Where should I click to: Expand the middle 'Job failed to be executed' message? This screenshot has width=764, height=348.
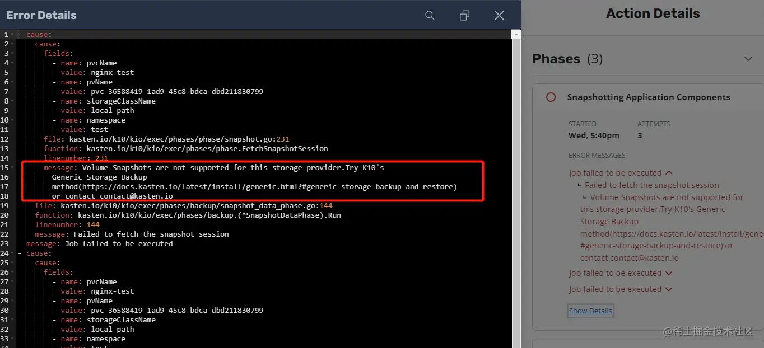[668, 273]
